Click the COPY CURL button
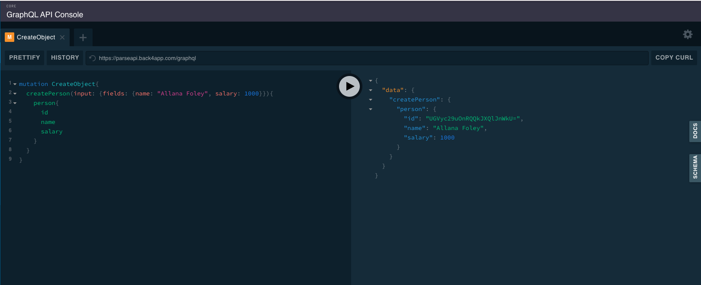Image resolution: width=701 pixels, height=285 pixels. click(674, 57)
